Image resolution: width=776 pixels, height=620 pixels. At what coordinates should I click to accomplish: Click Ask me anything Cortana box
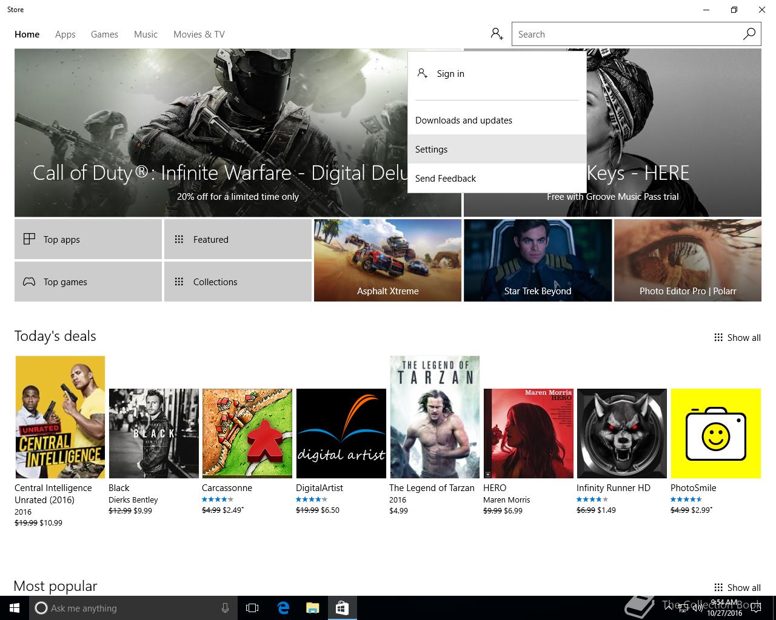pyautogui.click(x=132, y=608)
